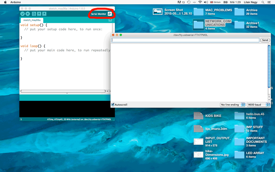275x172 pixels.
Task: Open the 9600 baud dropdown
Action: coord(258,105)
